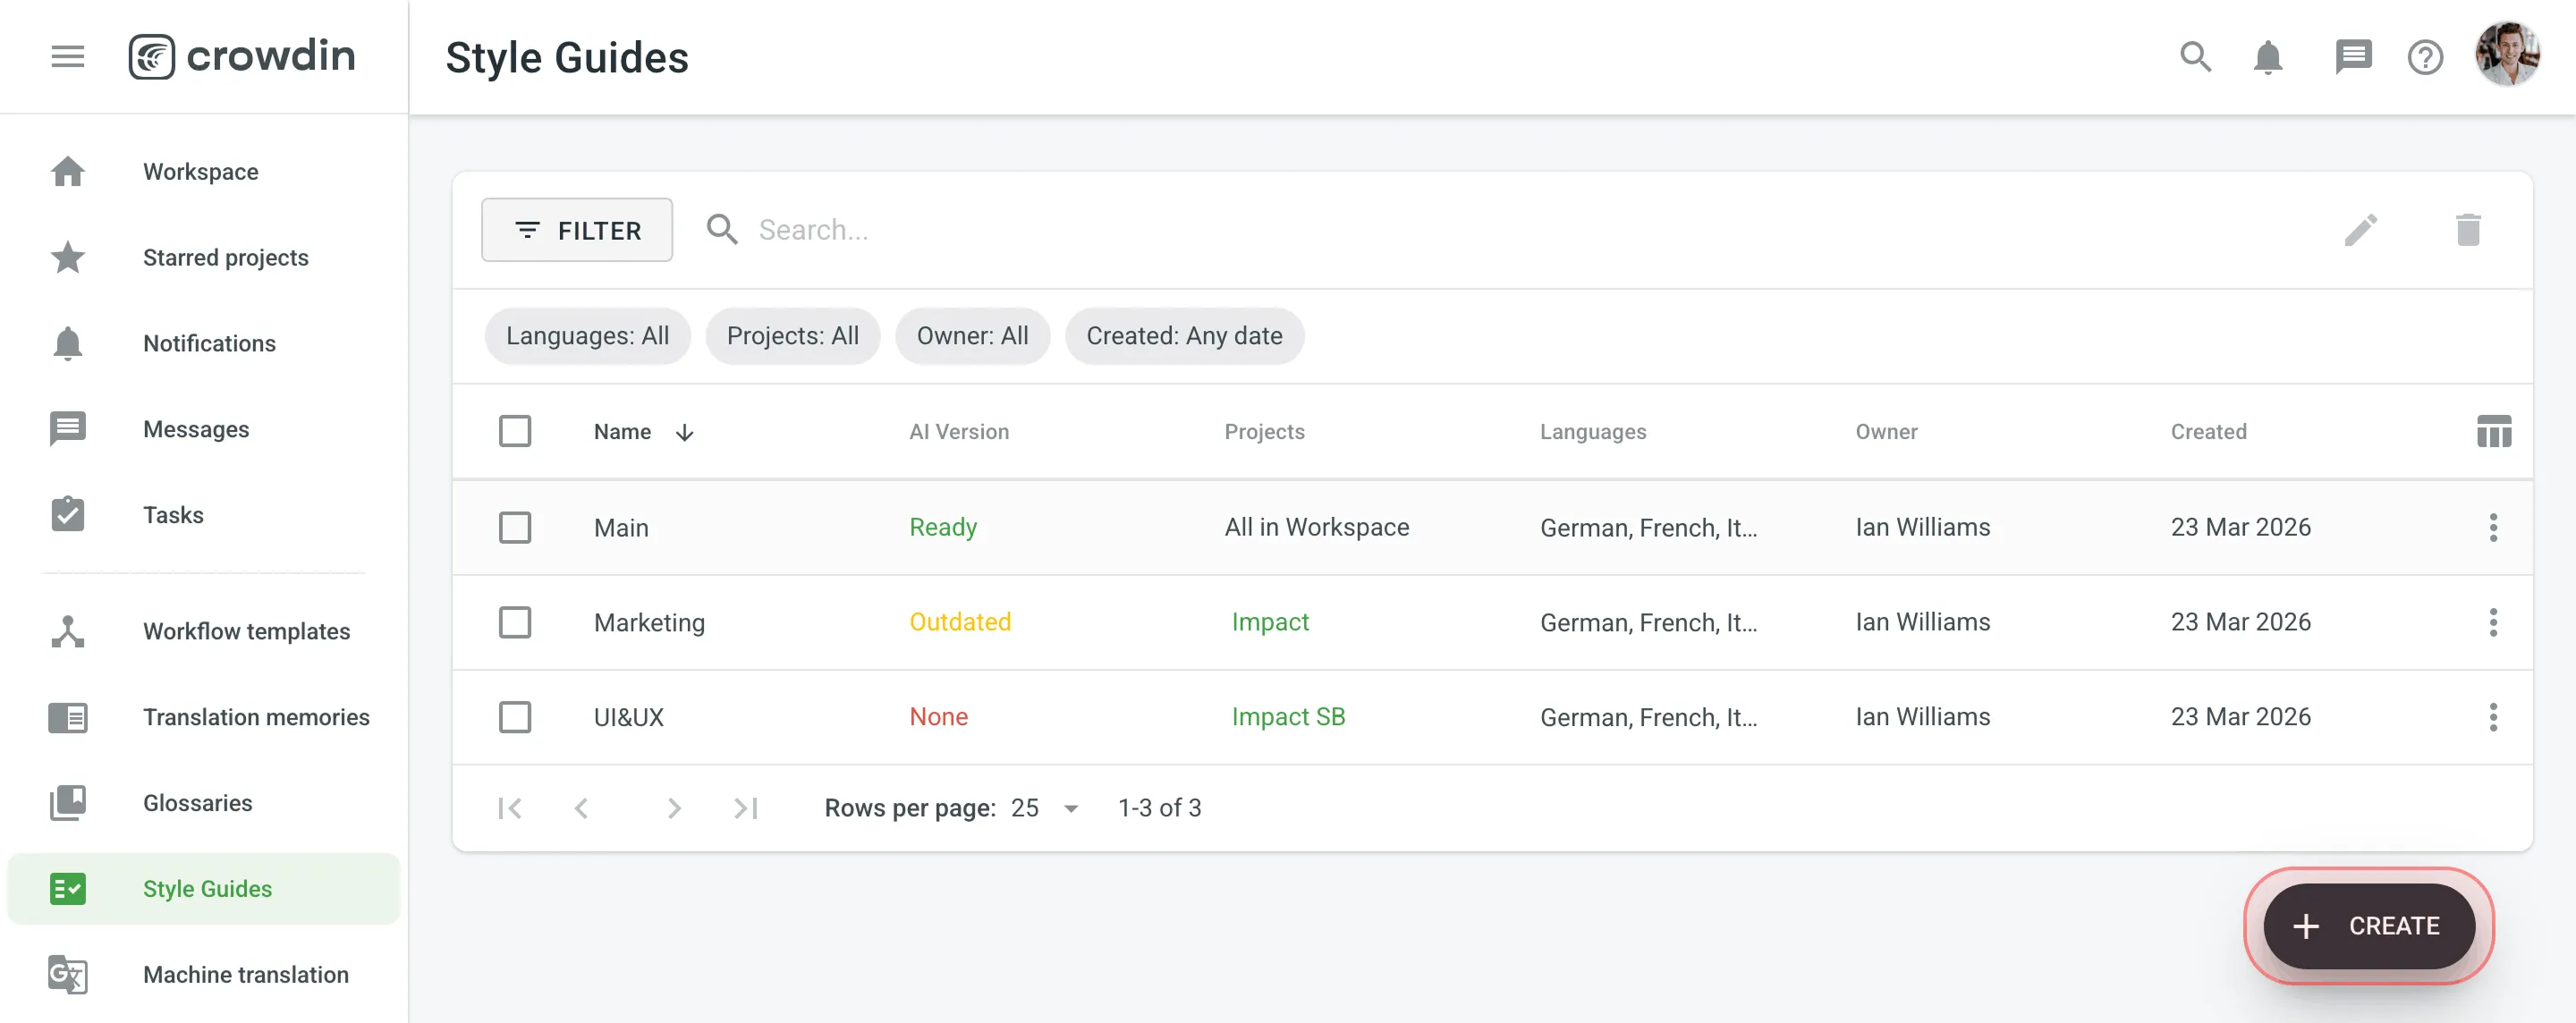Select the Glossaries sidebar icon
Image resolution: width=2576 pixels, height=1023 pixels.
pyautogui.click(x=67, y=802)
